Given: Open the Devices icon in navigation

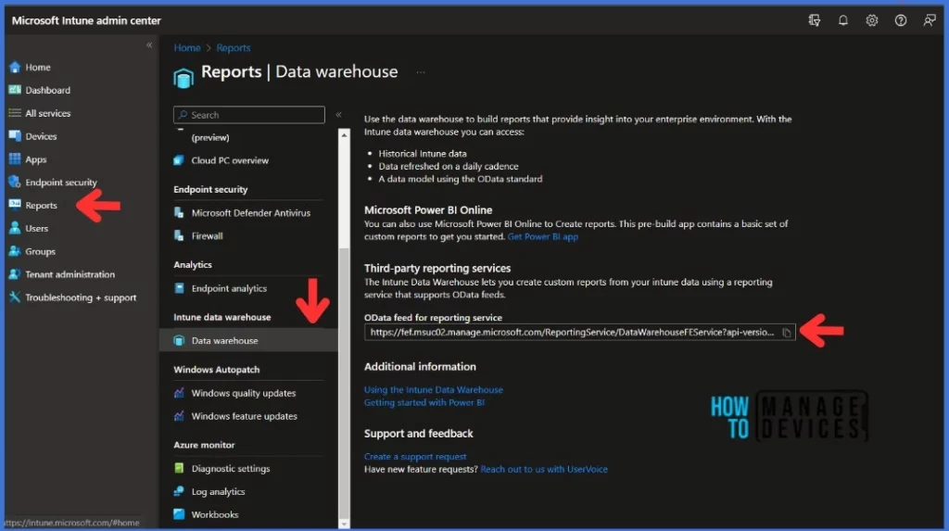Looking at the screenshot, I should pyautogui.click(x=15, y=136).
